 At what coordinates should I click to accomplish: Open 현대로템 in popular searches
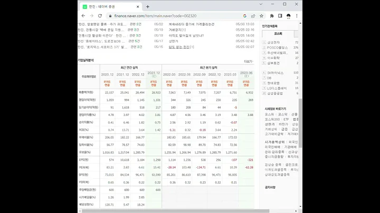[x=273, y=83]
